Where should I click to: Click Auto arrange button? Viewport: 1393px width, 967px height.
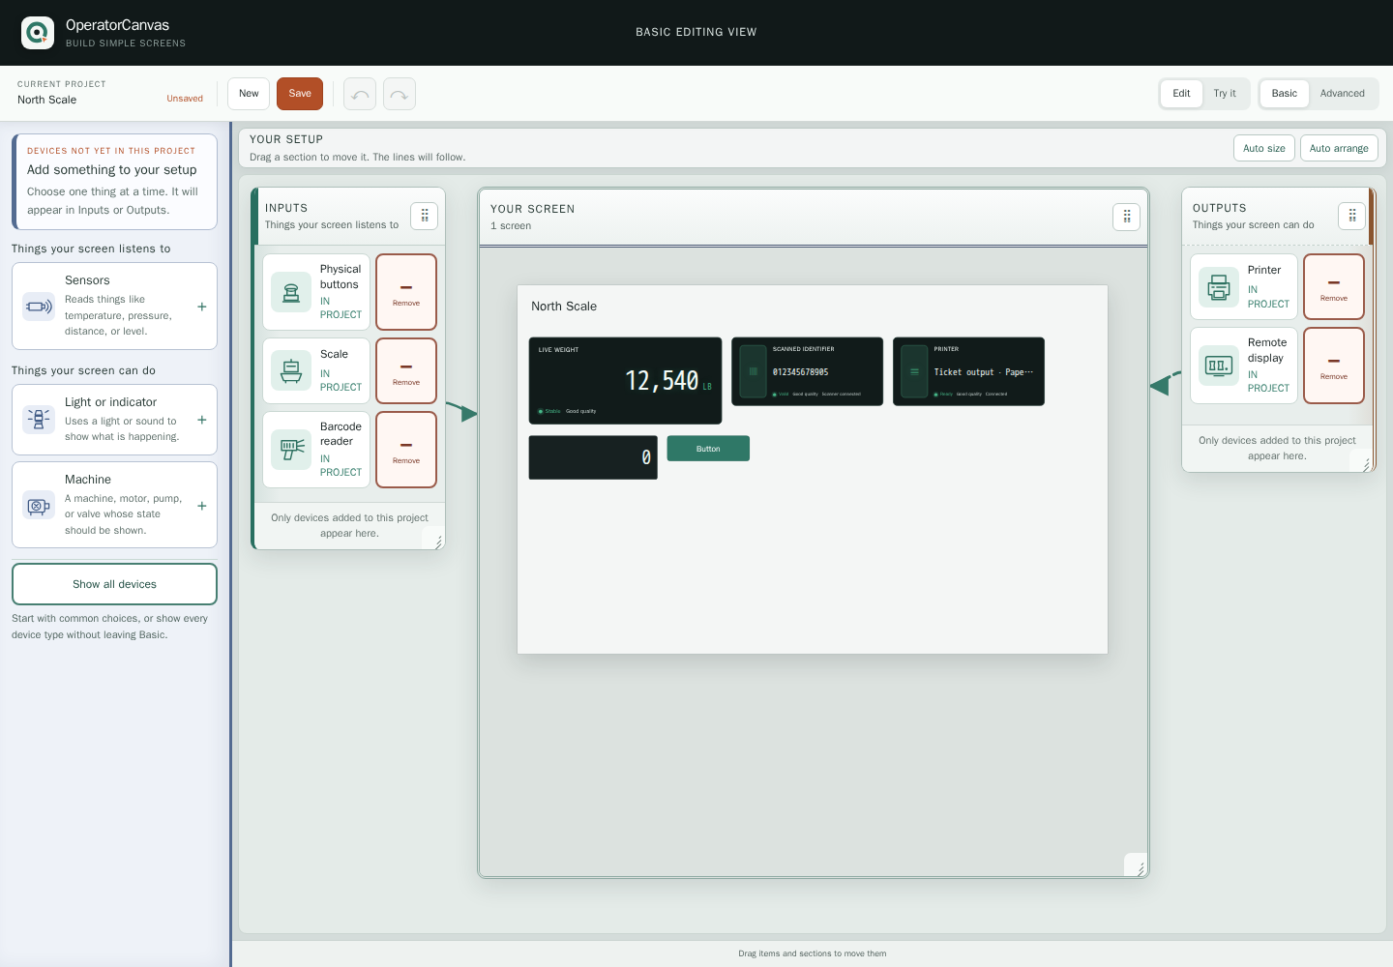1339,148
